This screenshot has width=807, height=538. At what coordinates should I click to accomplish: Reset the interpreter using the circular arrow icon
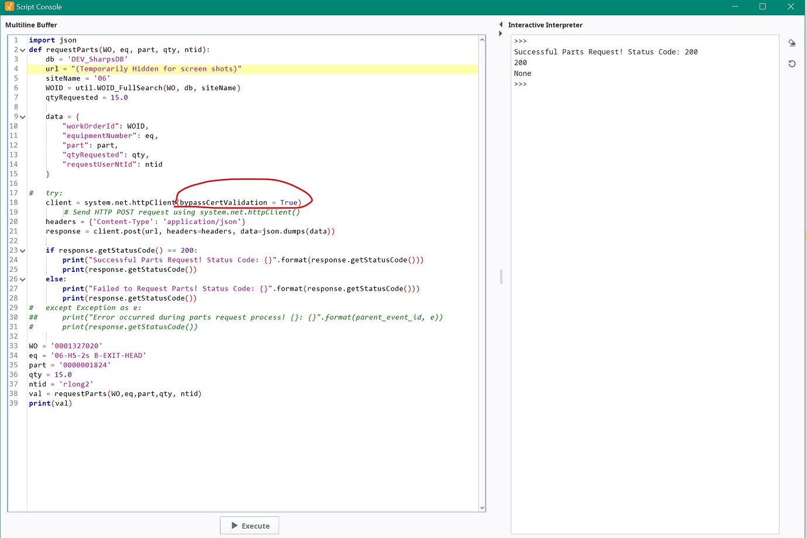click(792, 64)
